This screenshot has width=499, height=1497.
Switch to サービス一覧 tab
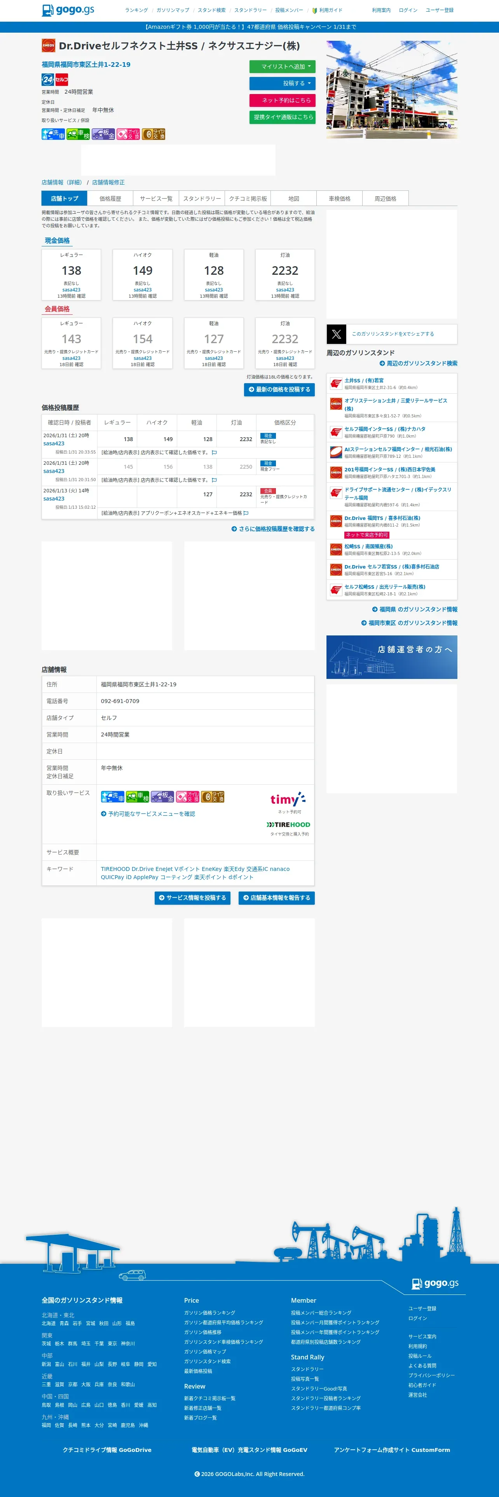tap(156, 198)
